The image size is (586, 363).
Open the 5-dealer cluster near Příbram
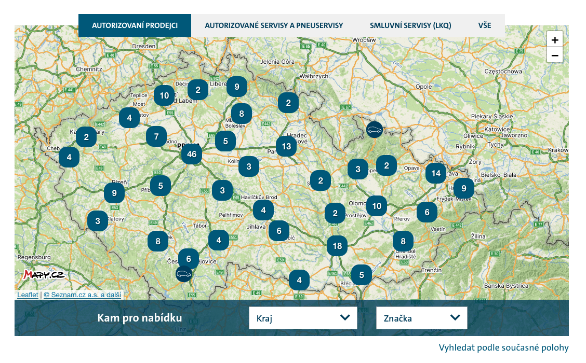tap(161, 186)
